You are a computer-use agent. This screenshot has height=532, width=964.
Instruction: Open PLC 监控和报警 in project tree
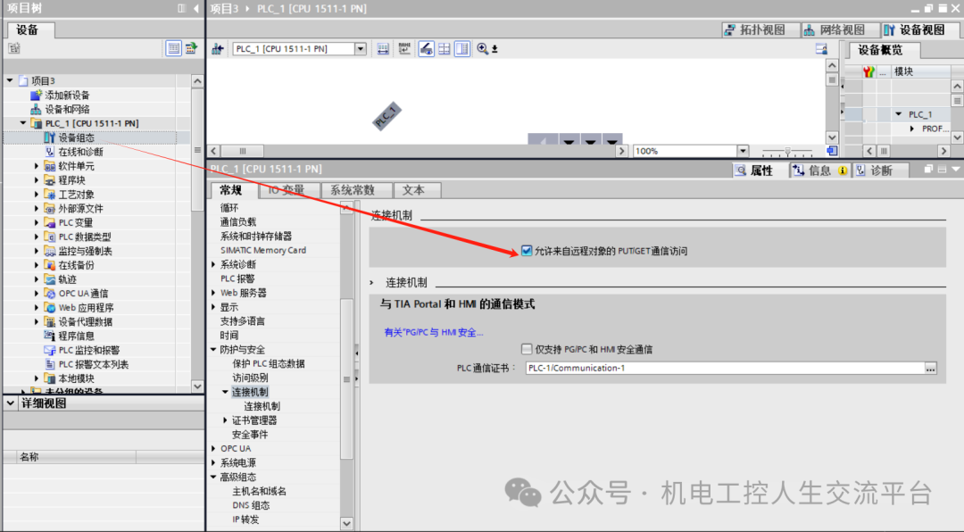pyautogui.click(x=90, y=350)
